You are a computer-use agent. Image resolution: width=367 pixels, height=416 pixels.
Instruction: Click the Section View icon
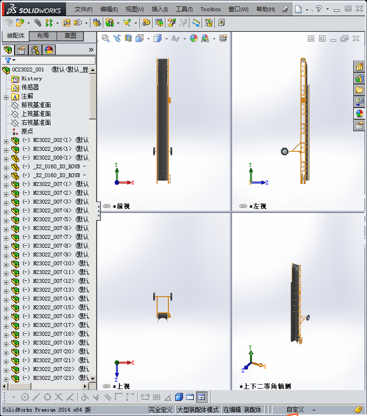(x=128, y=38)
